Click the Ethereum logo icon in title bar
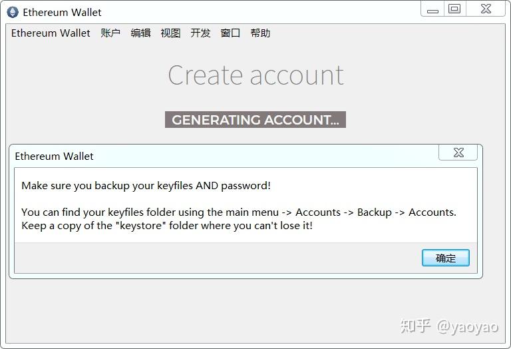 pyautogui.click(x=13, y=13)
